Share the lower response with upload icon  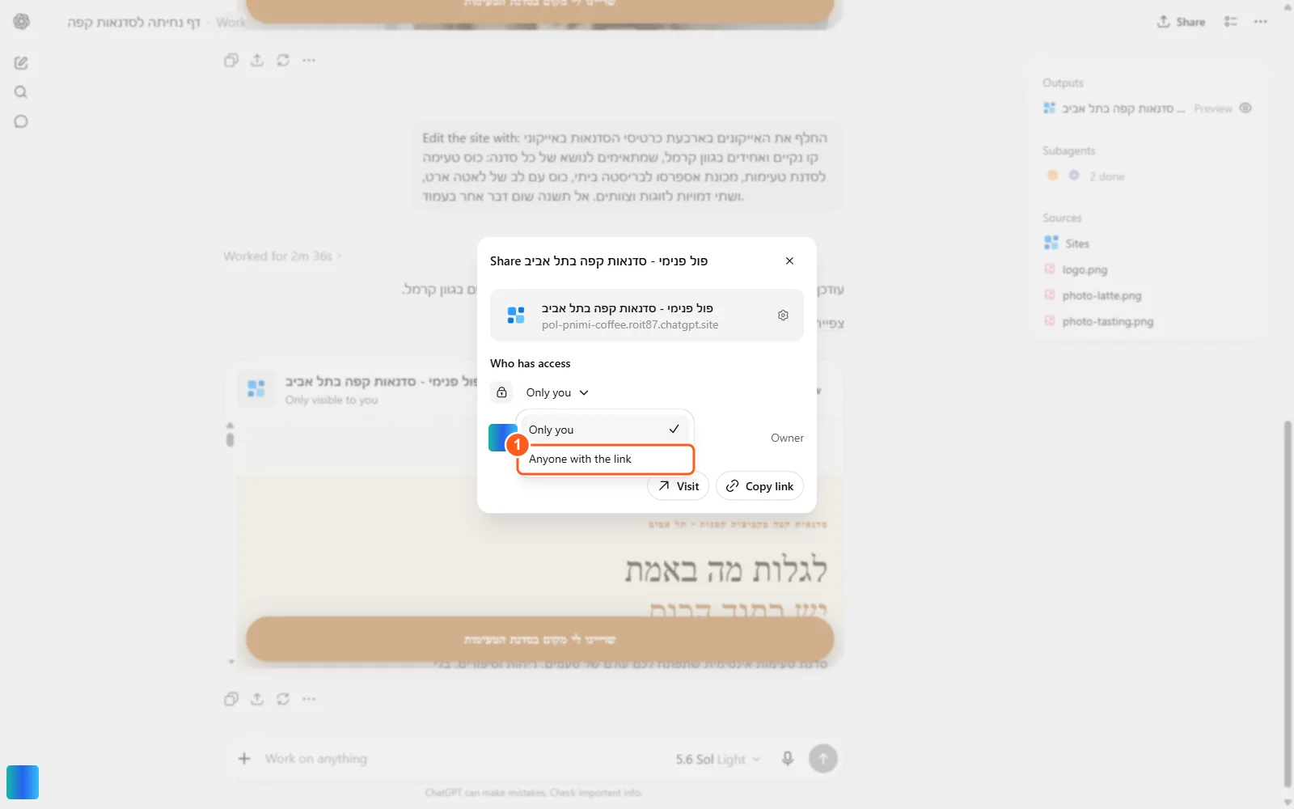[257, 699]
